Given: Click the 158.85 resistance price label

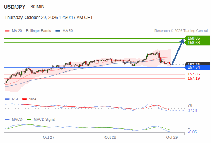Looking at the screenshot, I should (x=194, y=38).
